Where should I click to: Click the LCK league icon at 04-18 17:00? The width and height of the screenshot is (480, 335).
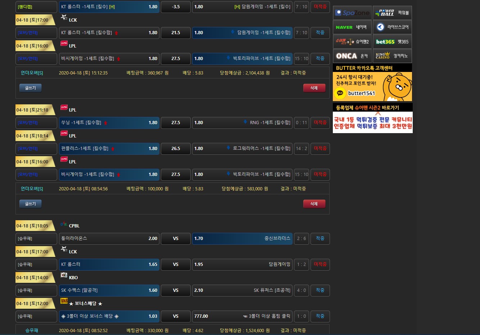[64, 249]
